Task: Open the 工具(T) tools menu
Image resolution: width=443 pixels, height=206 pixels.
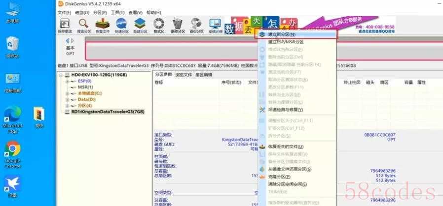Action: click(x=117, y=12)
